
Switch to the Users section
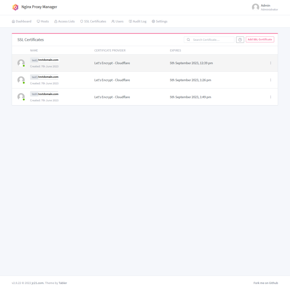(x=117, y=21)
